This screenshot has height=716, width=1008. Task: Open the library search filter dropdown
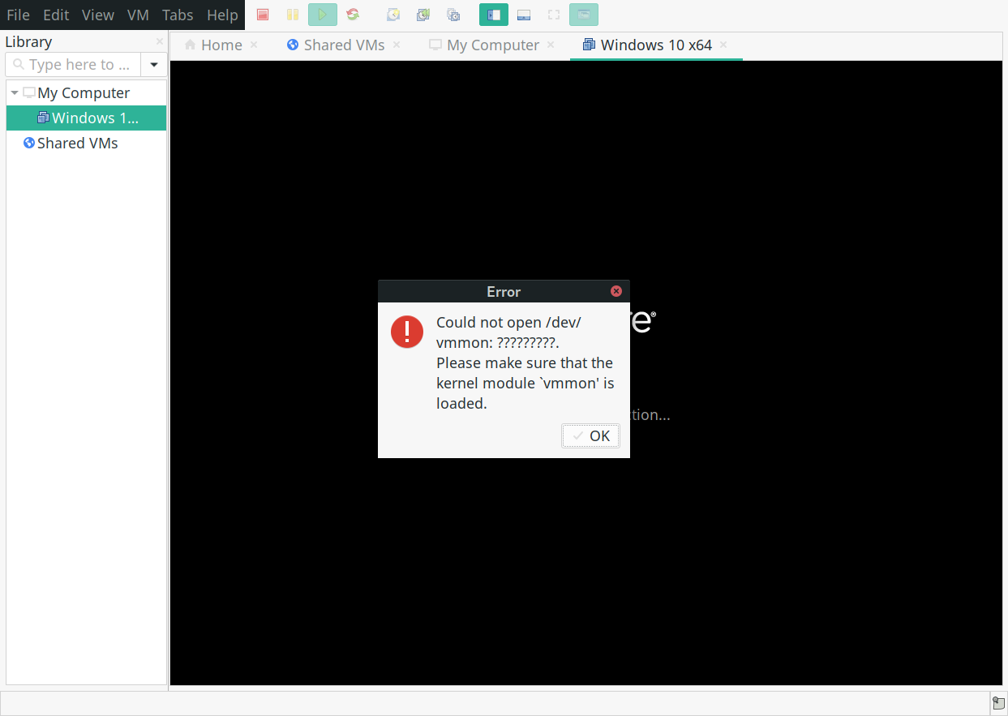point(153,64)
